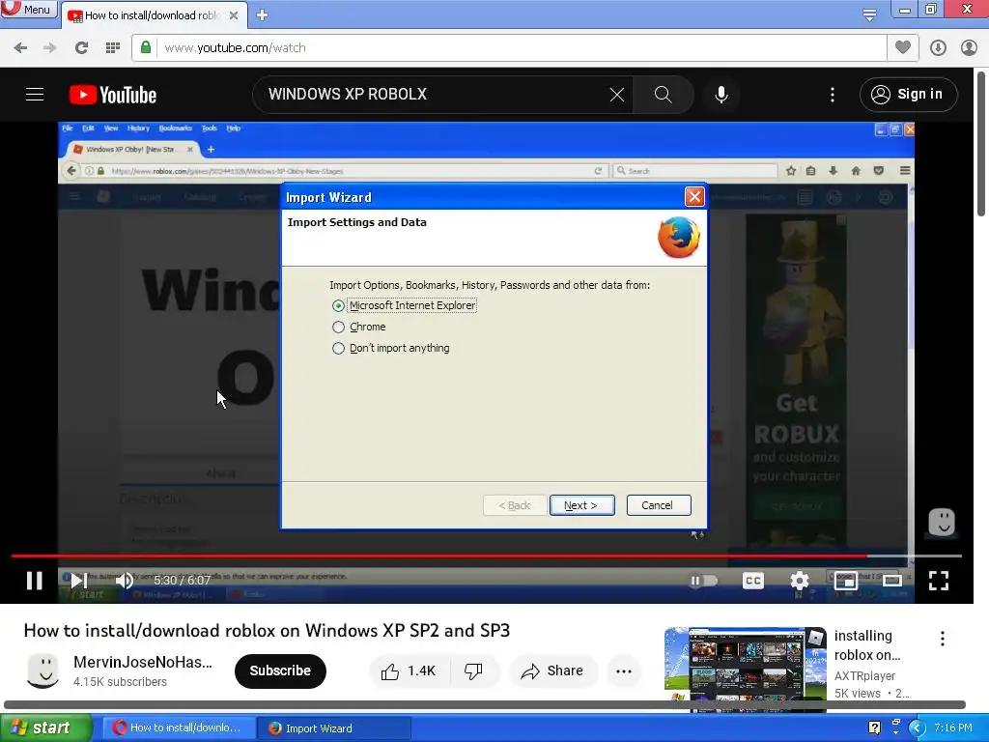Open YouTube settings three-dot menu
989x742 pixels.
pyautogui.click(x=833, y=95)
